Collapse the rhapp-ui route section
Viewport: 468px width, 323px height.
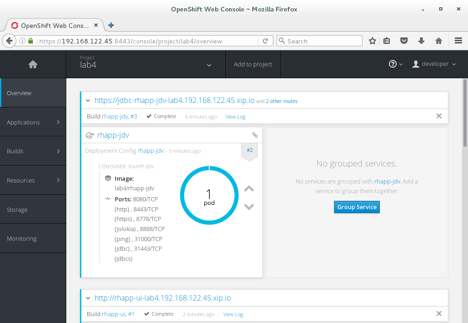coord(88,298)
